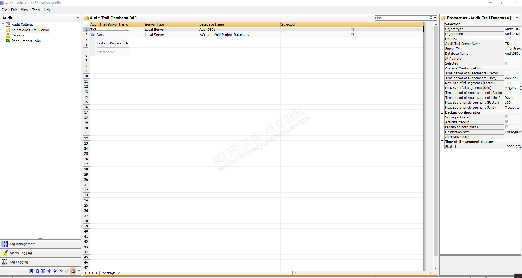The height and width of the screenshot is (278, 522).
Task: Click the Select Audit Trail Server database icon
Action: pos(8,30)
